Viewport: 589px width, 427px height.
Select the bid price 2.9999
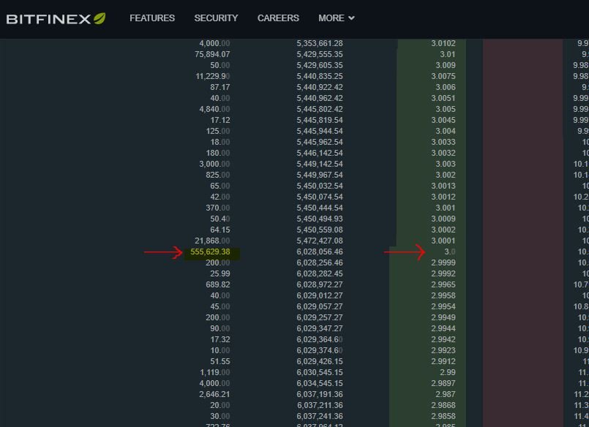(443, 262)
